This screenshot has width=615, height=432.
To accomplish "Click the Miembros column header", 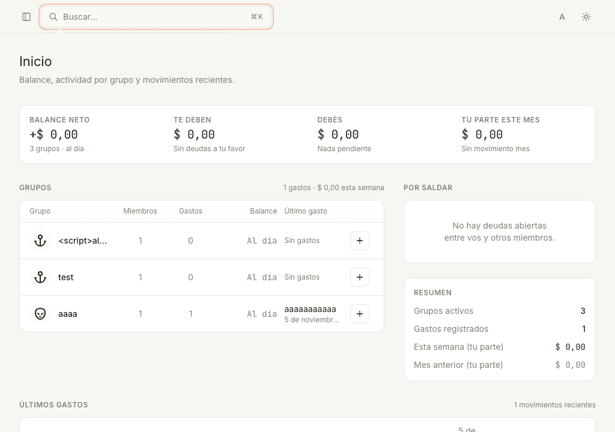I will tap(140, 211).
